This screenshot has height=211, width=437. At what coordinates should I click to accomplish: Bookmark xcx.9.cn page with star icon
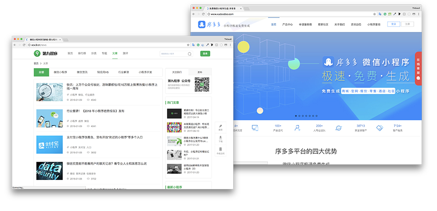[x=188, y=45]
